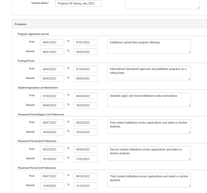Edit the International Secretariat approves description box

coord(149,73)
